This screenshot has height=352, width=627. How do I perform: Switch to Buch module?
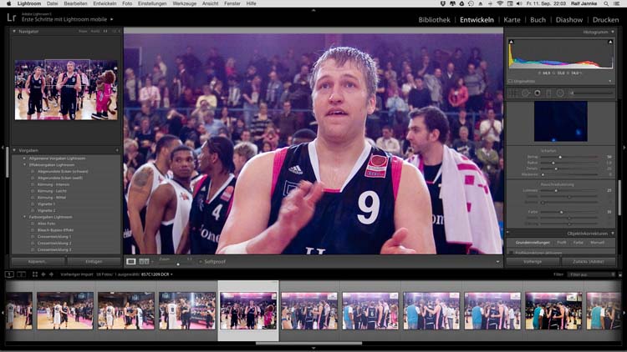(538, 19)
